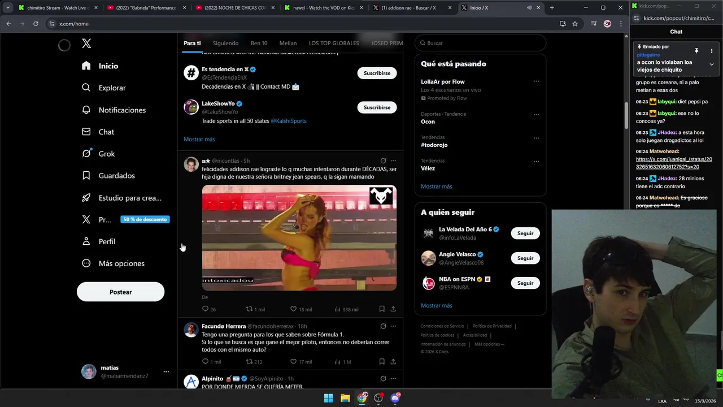Open Estudio para creadores rocket icon
Viewport: 723px width, 407px height.
point(86,198)
